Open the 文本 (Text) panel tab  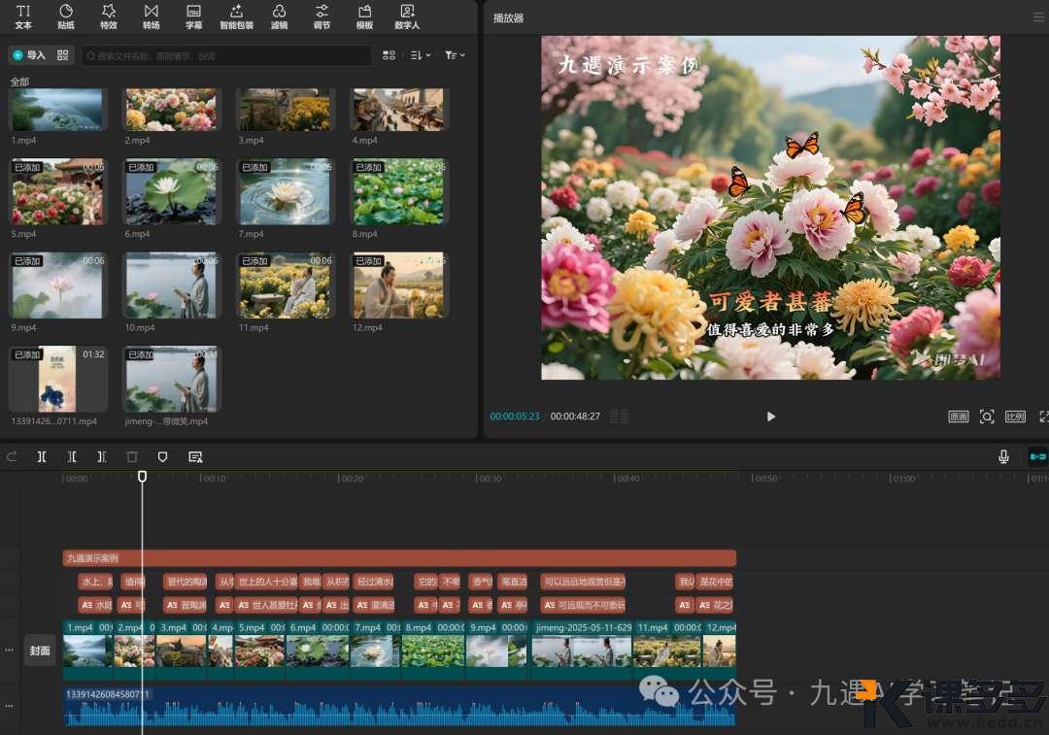[23, 17]
